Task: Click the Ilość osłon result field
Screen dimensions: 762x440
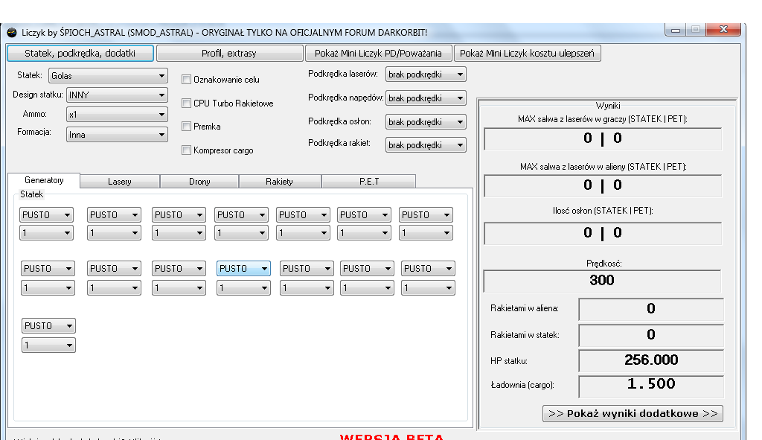Action: 603,233
